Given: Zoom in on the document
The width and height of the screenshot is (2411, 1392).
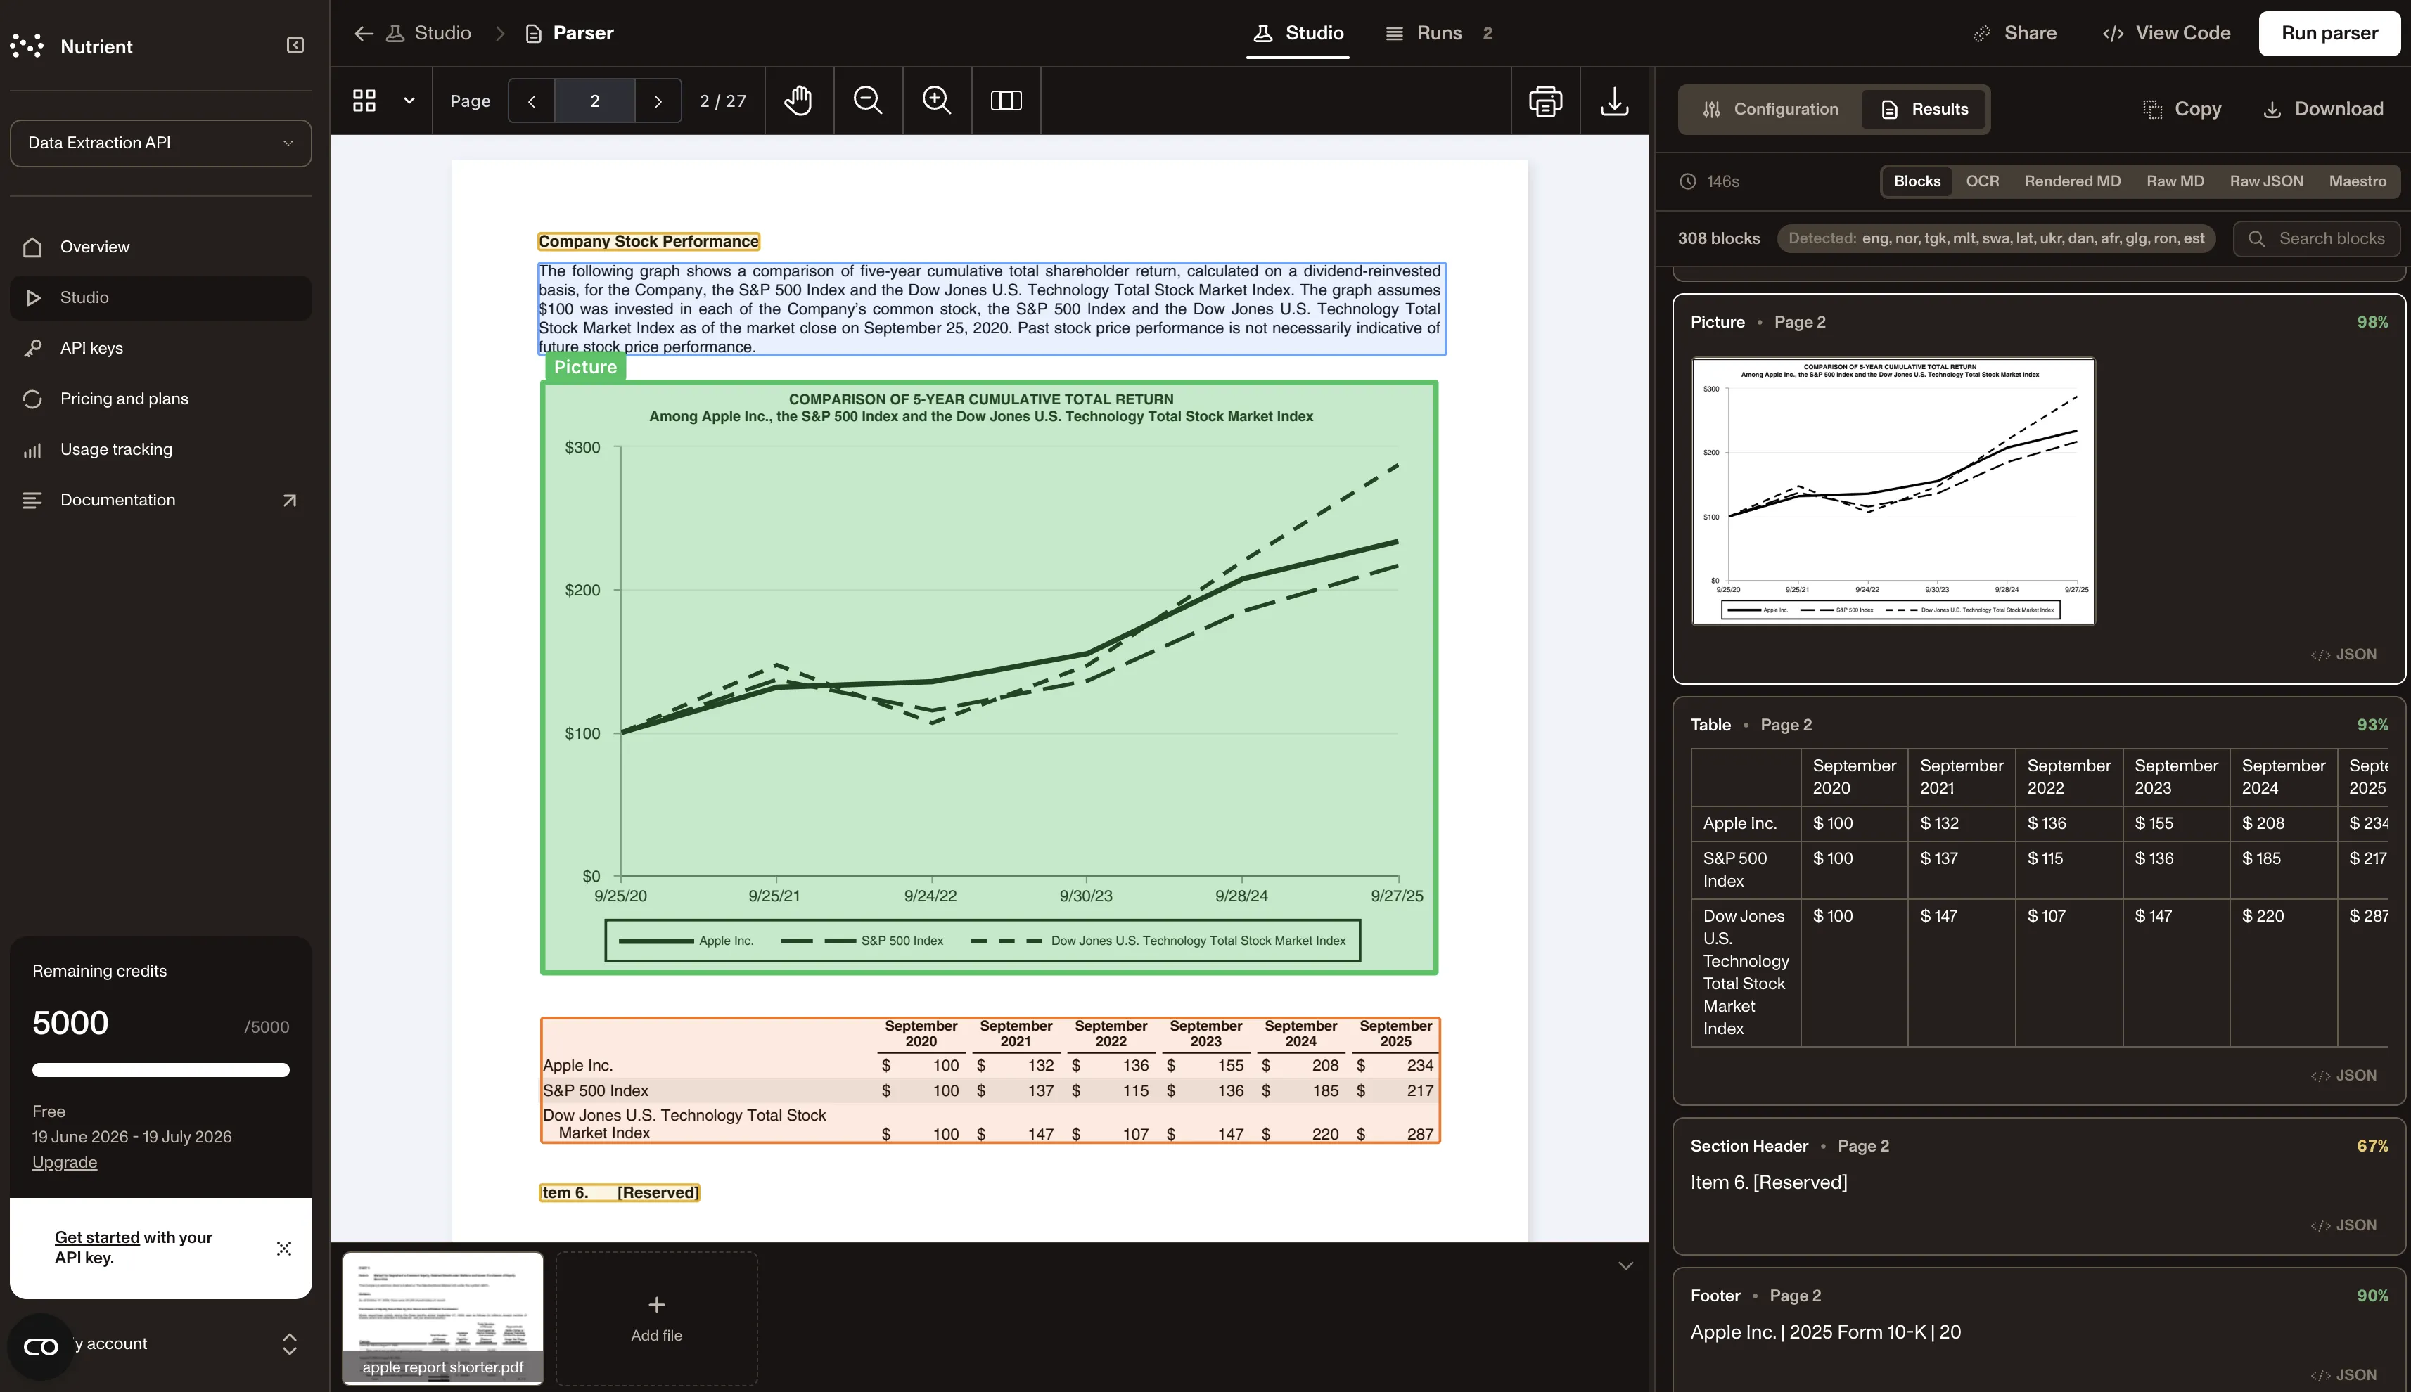Looking at the screenshot, I should (936, 101).
